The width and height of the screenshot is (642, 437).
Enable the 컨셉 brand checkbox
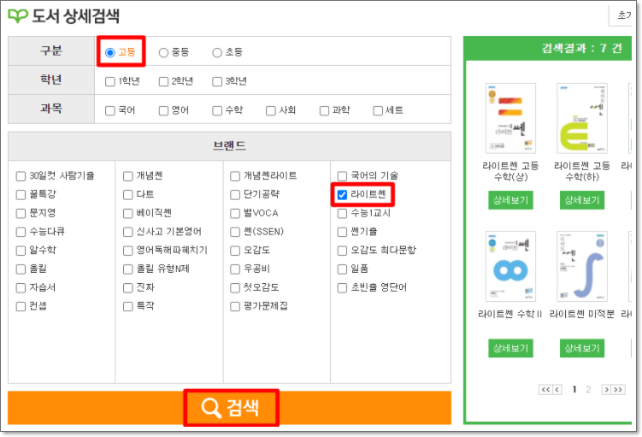[x=21, y=306]
